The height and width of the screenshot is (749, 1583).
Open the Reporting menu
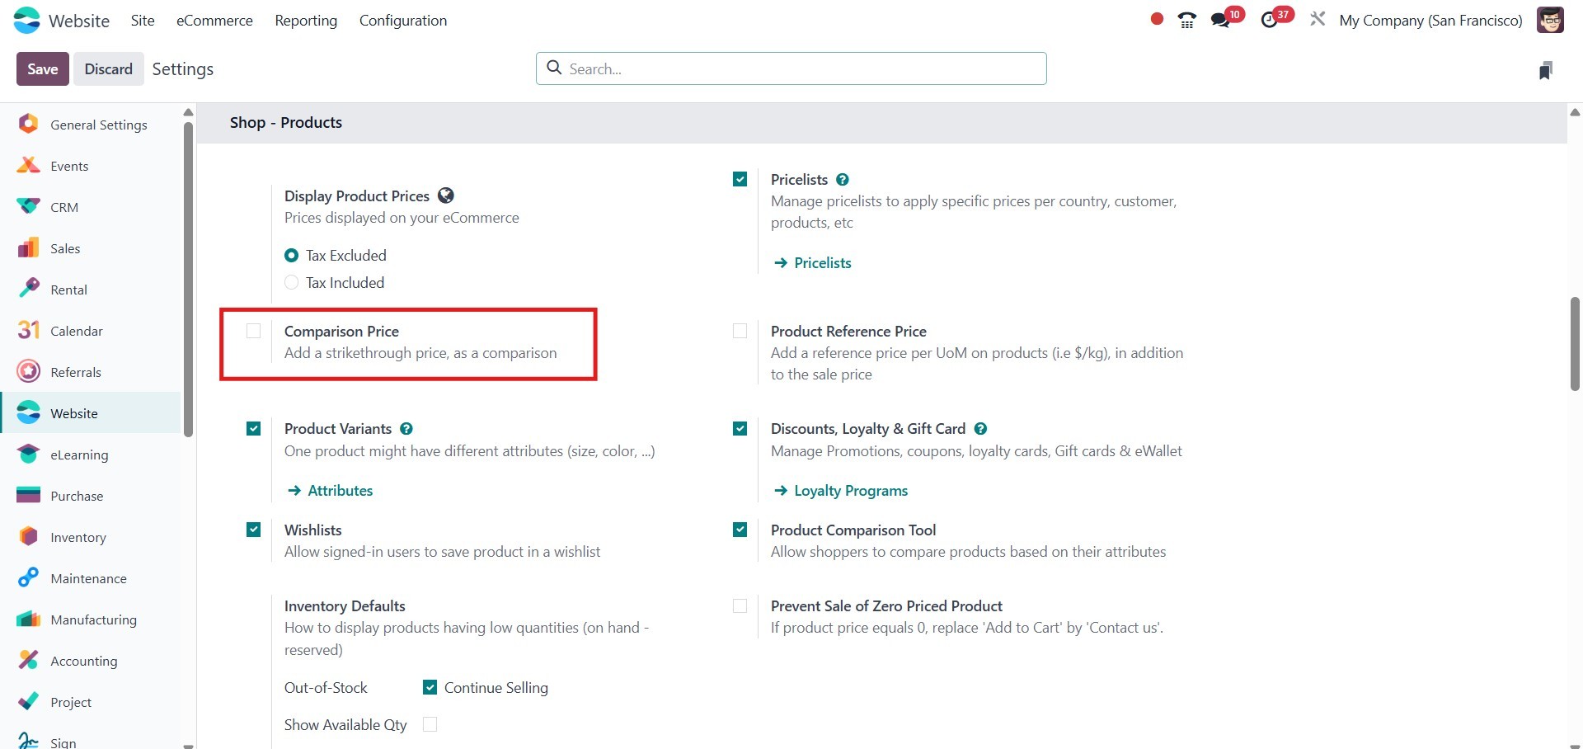coord(306,21)
